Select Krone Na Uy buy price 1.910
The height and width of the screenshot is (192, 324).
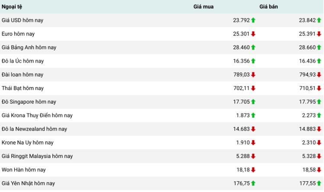pyautogui.click(x=242, y=143)
